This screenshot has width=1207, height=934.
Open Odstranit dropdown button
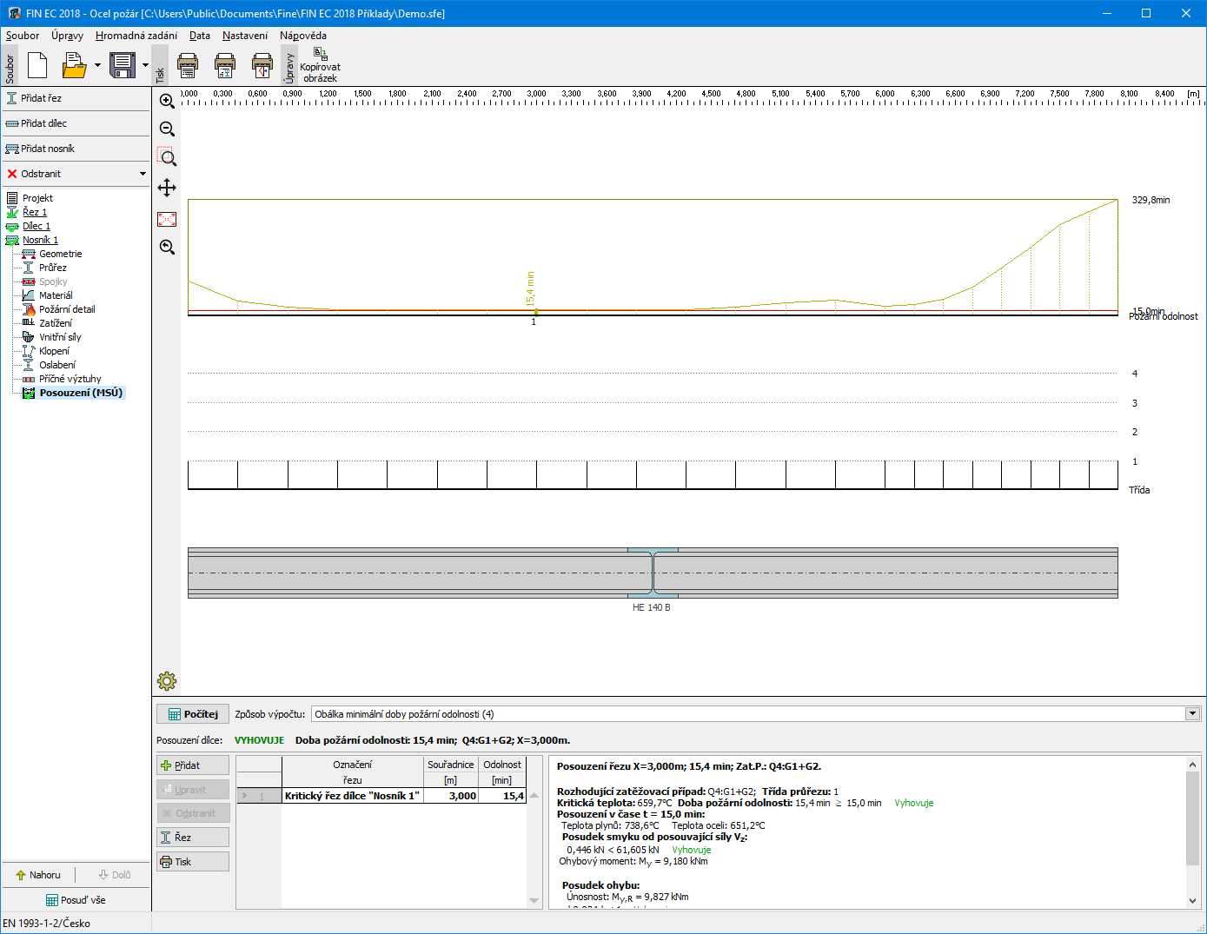coord(76,174)
